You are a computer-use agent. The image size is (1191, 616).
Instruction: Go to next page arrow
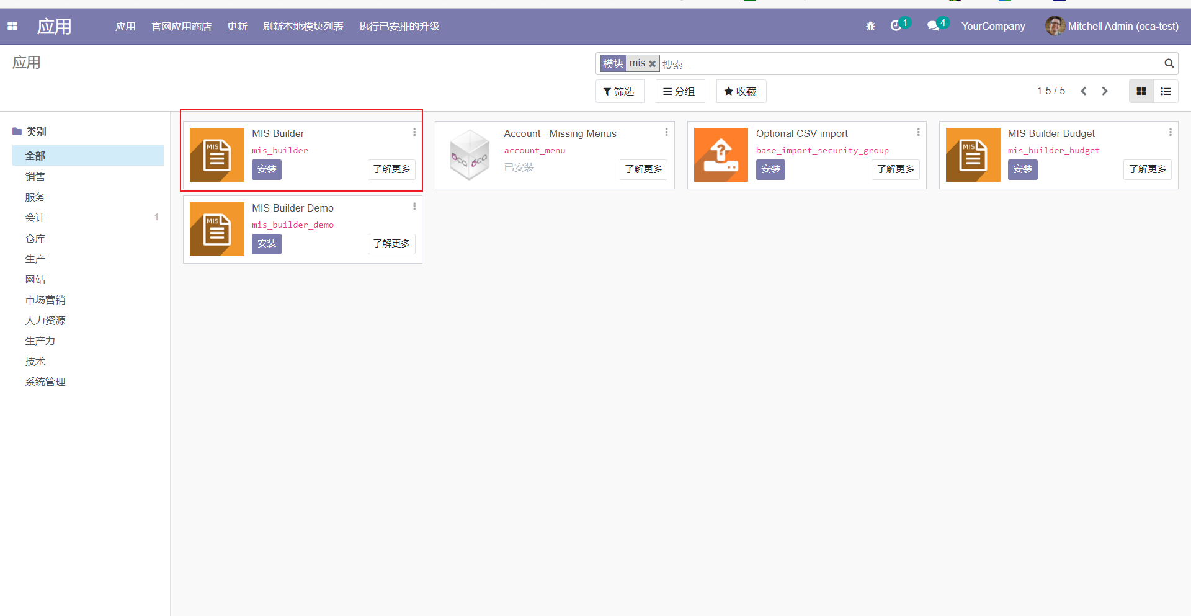pos(1105,91)
